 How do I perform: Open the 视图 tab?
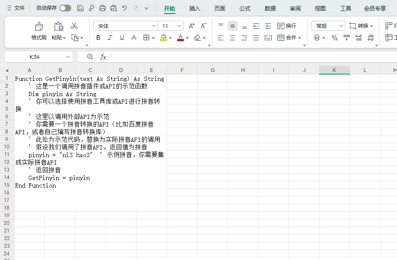tap(320, 8)
